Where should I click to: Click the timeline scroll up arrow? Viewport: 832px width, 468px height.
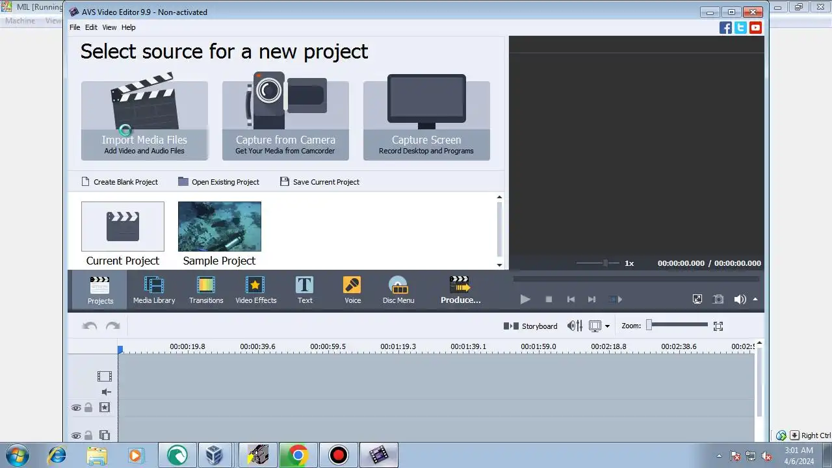[x=759, y=343]
